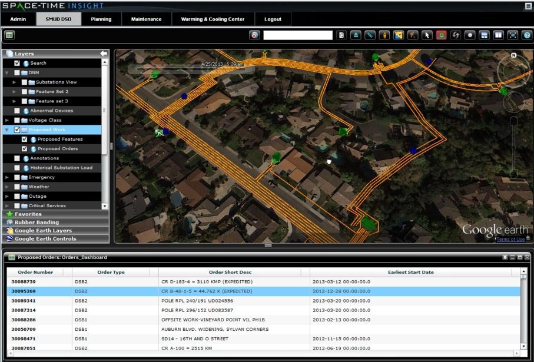Screen dimensions: 534x362
Task: Uncheck the Proposed Features layer
Action: click(x=24, y=140)
